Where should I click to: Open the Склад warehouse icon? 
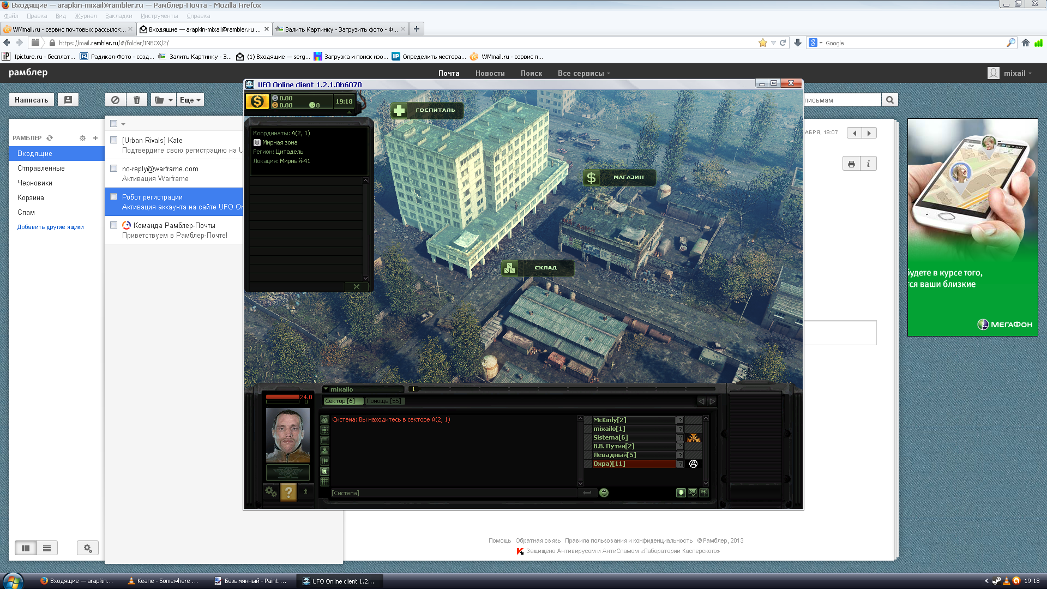tap(537, 268)
